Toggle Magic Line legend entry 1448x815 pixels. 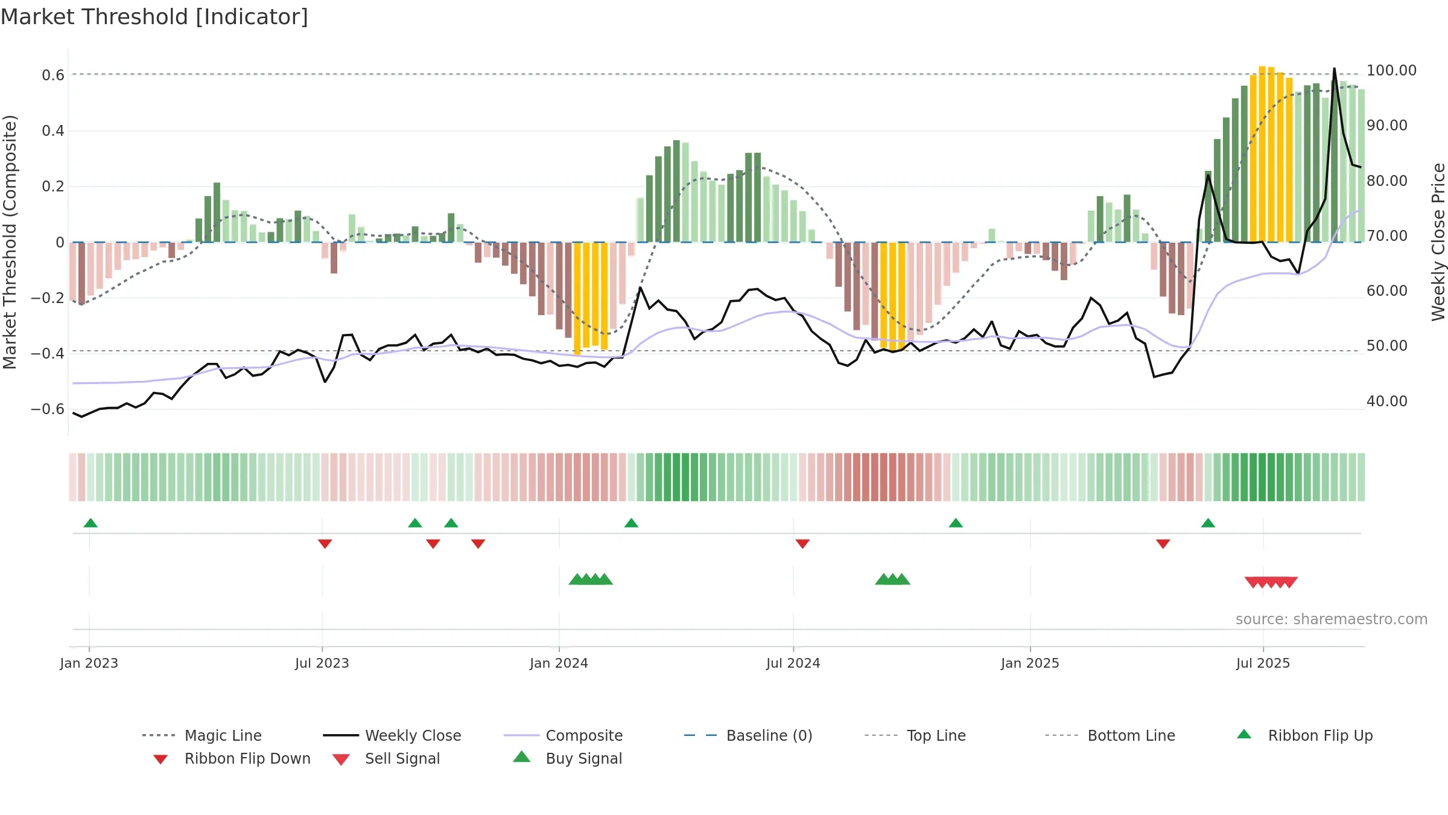[x=202, y=735]
